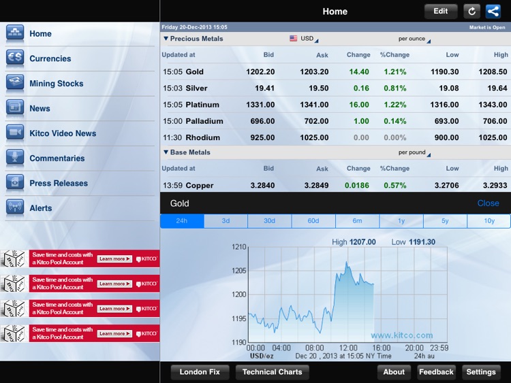Refresh prices with the reload icon
511x383 pixels.
tap(471, 12)
